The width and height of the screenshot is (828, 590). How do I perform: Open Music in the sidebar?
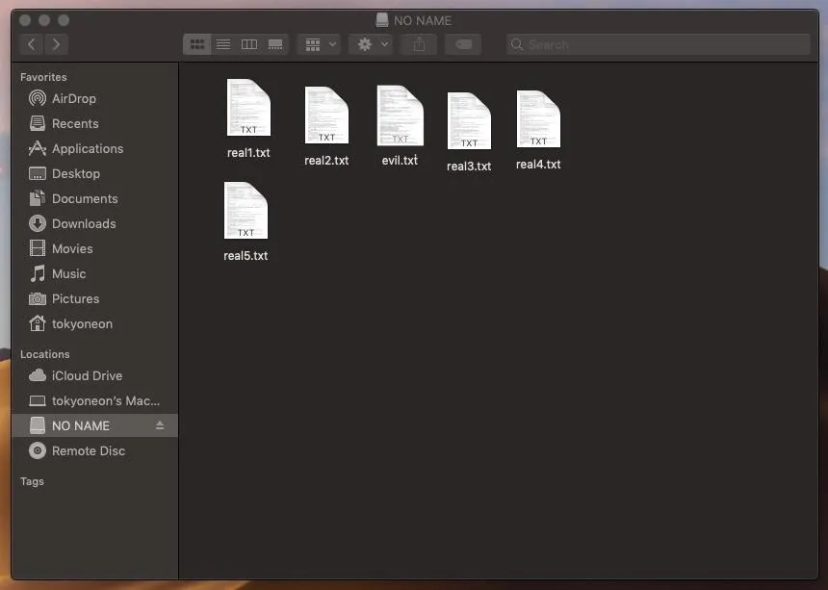coord(95,274)
